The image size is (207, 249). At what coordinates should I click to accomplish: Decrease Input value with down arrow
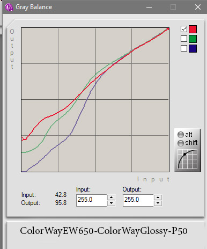pos(111,203)
